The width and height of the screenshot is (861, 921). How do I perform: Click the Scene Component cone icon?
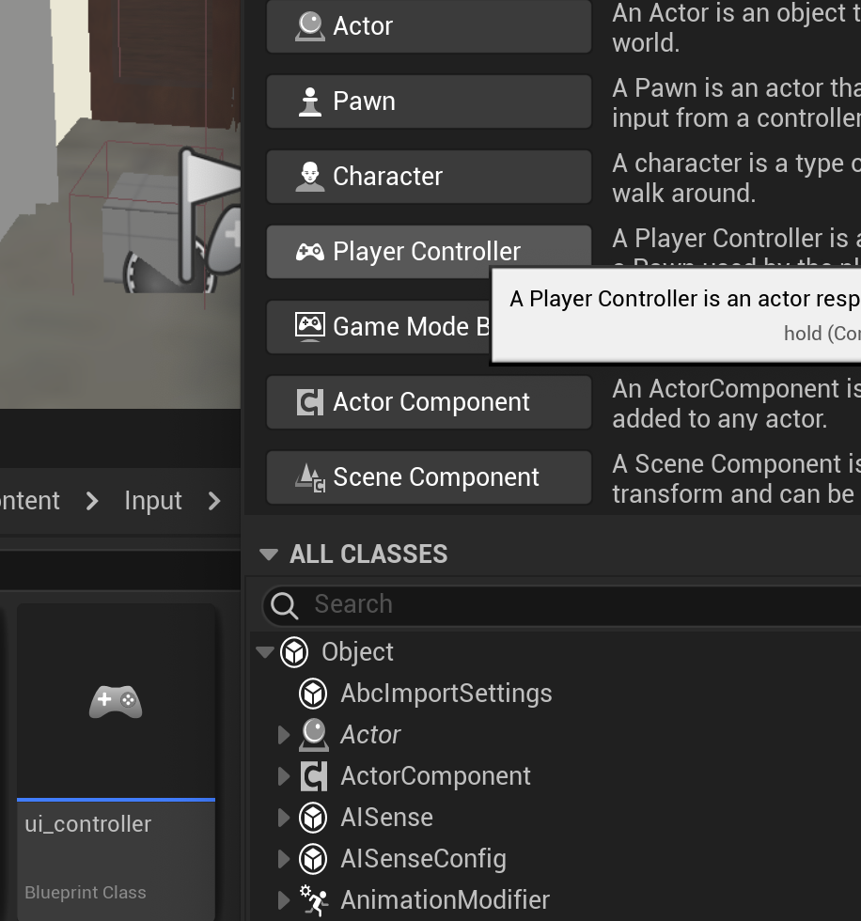click(309, 477)
